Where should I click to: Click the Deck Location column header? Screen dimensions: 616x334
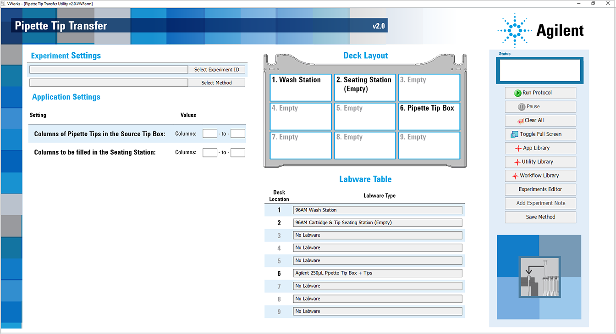[279, 196]
